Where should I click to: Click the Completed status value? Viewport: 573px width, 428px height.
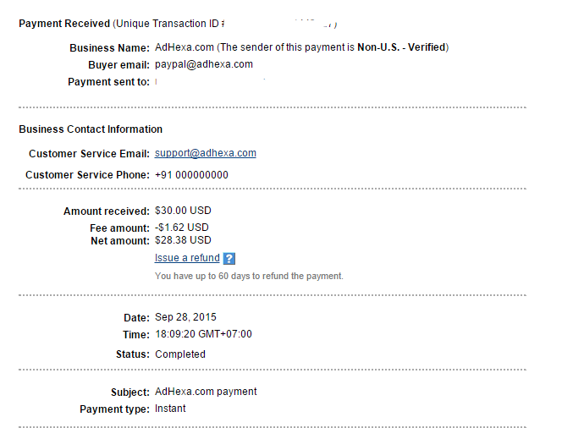tap(179, 354)
